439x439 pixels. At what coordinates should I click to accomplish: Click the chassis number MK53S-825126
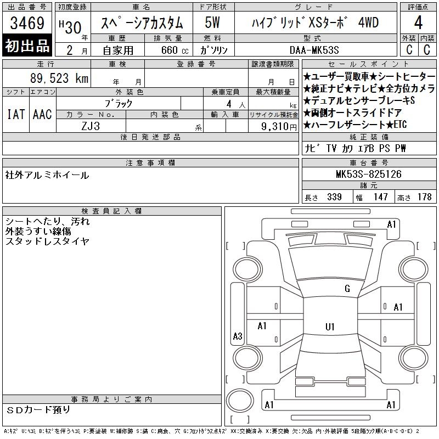pos(369,174)
